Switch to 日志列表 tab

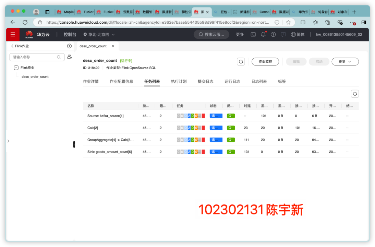tap(259, 81)
